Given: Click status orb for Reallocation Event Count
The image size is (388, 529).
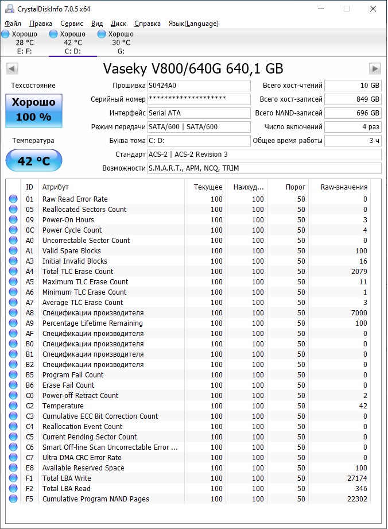Looking at the screenshot, I should pyautogui.click(x=13, y=426).
